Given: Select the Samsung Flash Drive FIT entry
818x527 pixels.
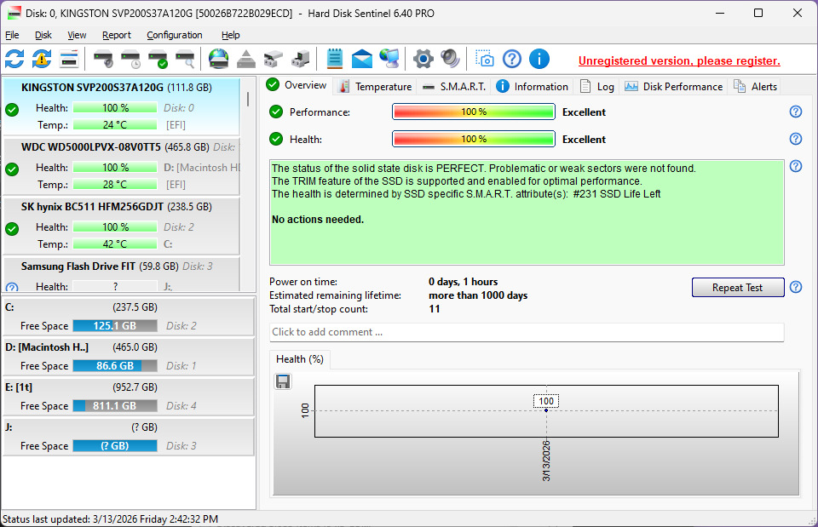Looking at the screenshot, I should [122, 274].
